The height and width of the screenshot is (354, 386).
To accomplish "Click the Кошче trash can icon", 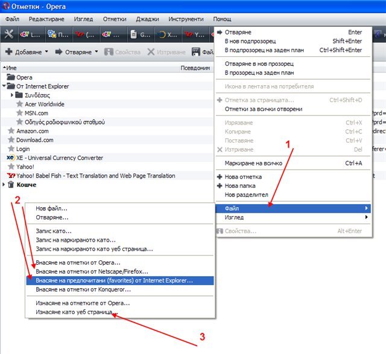I will pyautogui.click(x=11, y=184).
